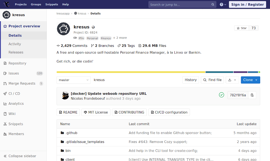Open Issues from the sidebar

pyautogui.click(x=14, y=73)
